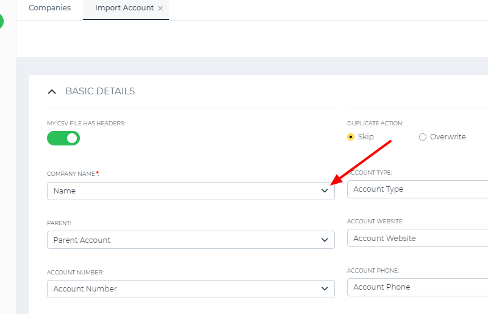Click the Skip option label text
This screenshot has width=488, height=314.
click(x=365, y=137)
